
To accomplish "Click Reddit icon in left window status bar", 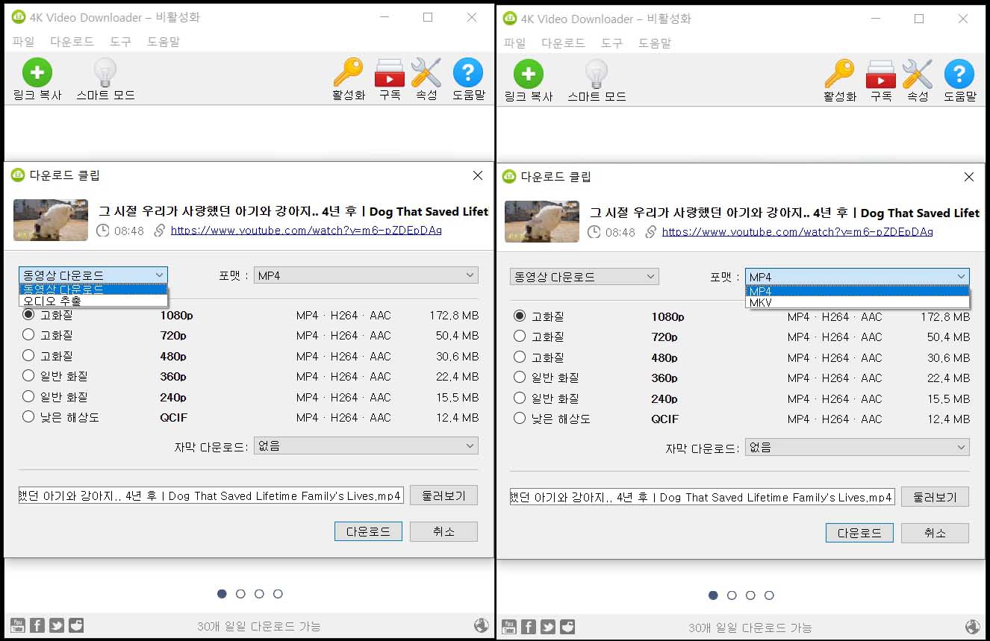I will [x=75, y=625].
